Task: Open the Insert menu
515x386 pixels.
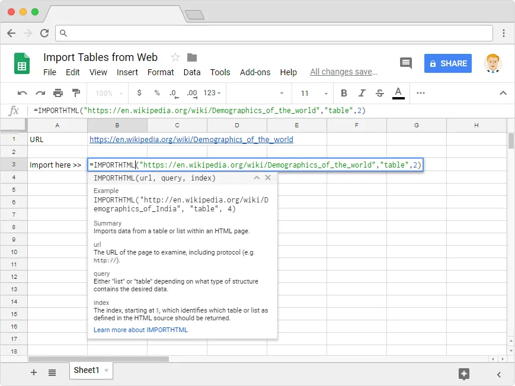Action: 127,72
